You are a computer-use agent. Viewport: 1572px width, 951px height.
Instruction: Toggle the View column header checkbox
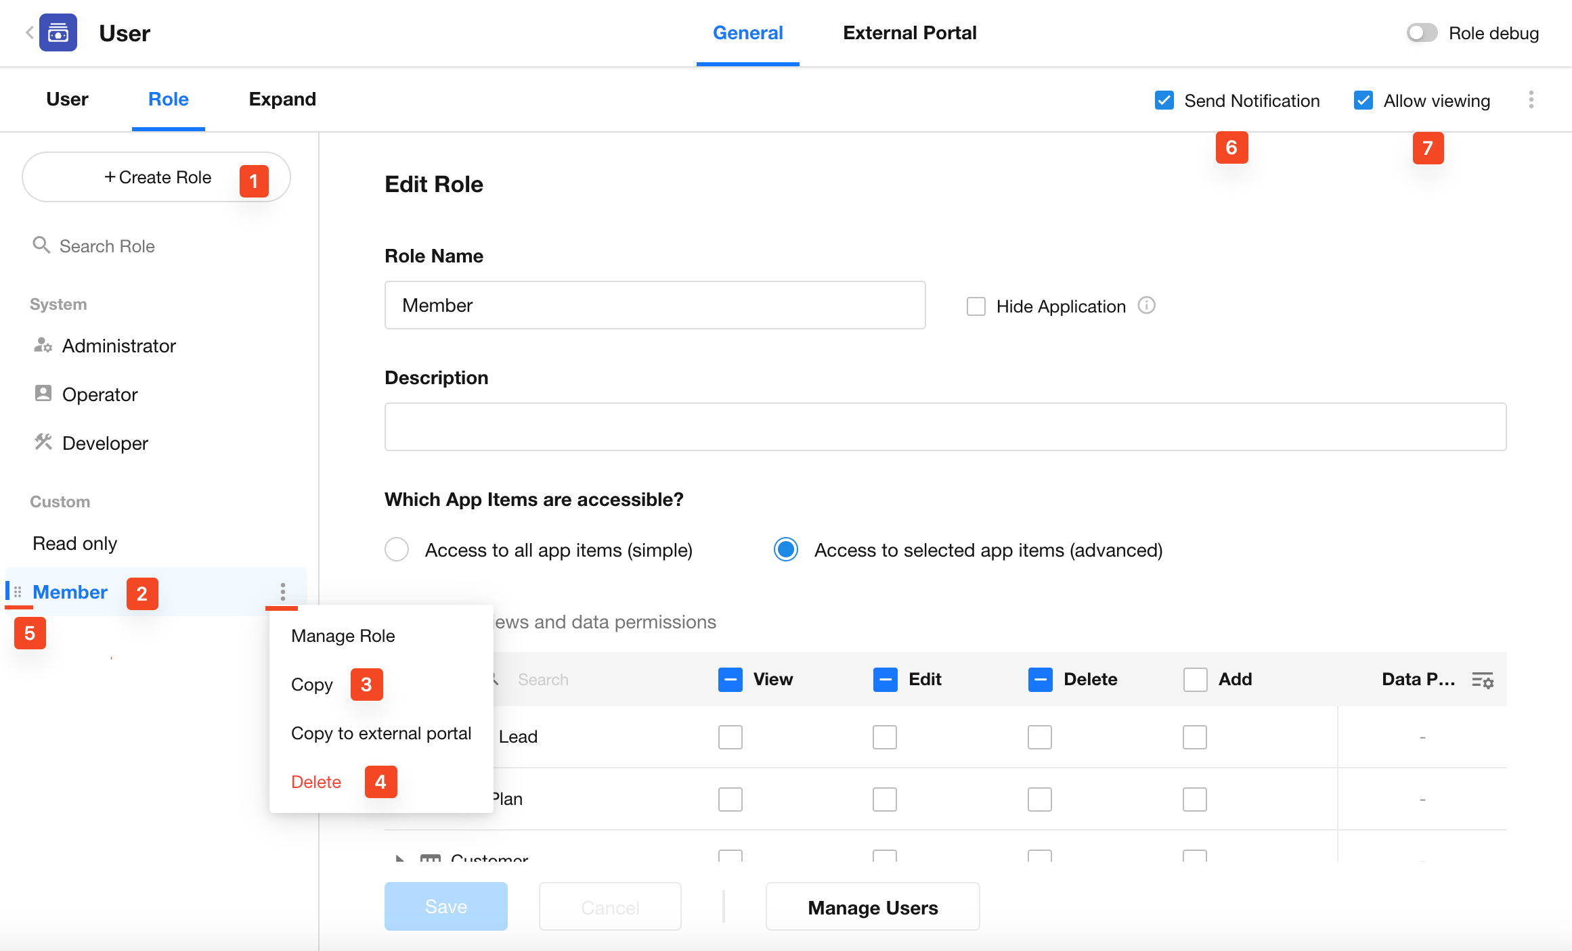(x=730, y=680)
